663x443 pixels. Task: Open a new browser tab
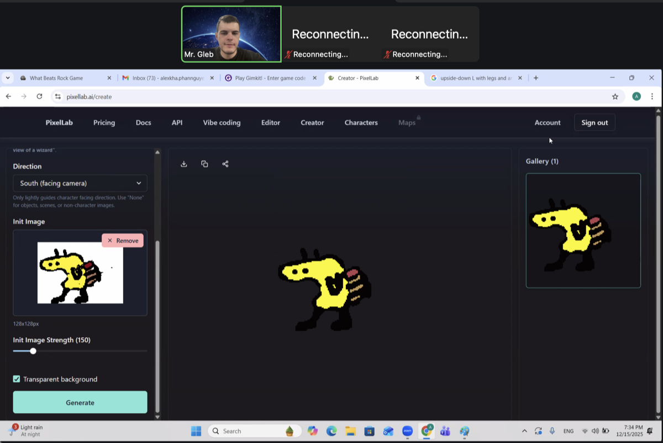coord(536,78)
